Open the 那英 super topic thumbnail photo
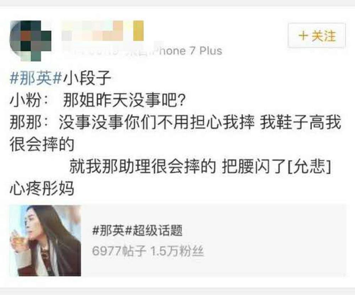 point(45,240)
